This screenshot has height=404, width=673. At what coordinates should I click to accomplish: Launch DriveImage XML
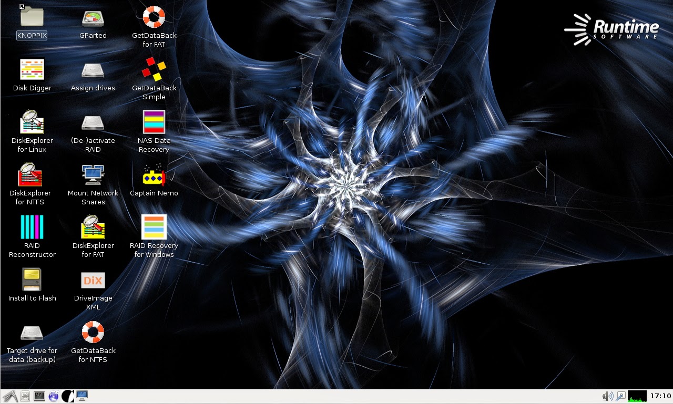93,280
